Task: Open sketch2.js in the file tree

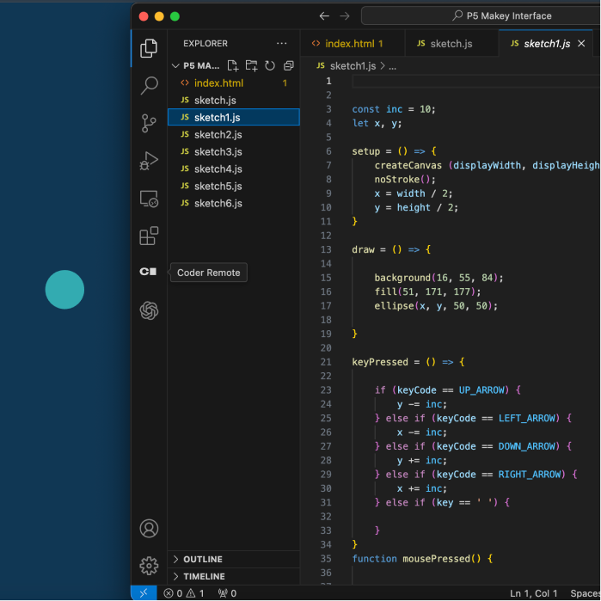Action: click(234, 134)
